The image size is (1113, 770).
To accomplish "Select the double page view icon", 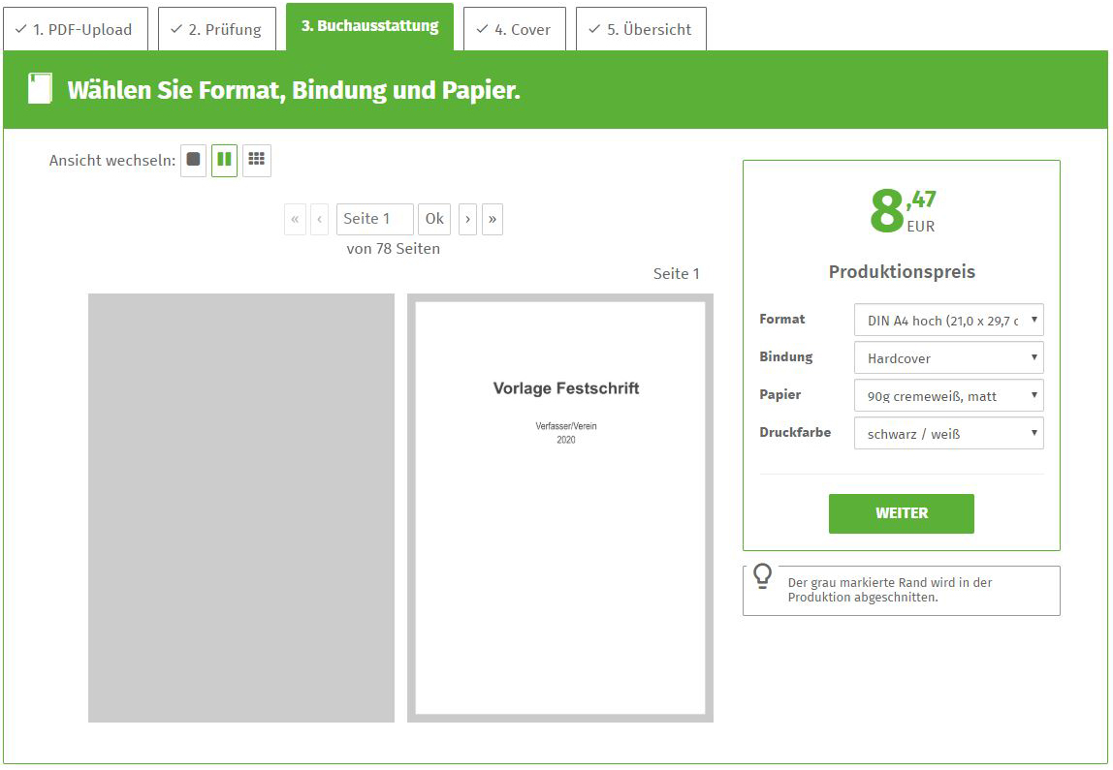I will [x=224, y=160].
